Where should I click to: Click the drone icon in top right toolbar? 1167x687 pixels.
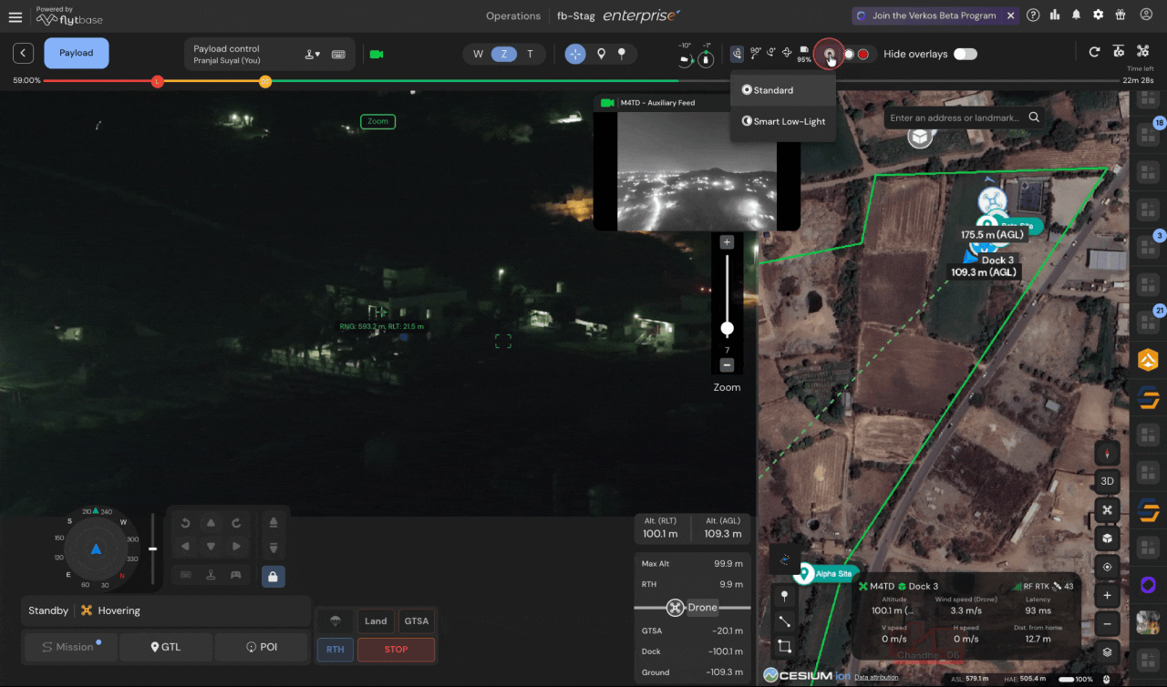click(x=1143, y=52)
